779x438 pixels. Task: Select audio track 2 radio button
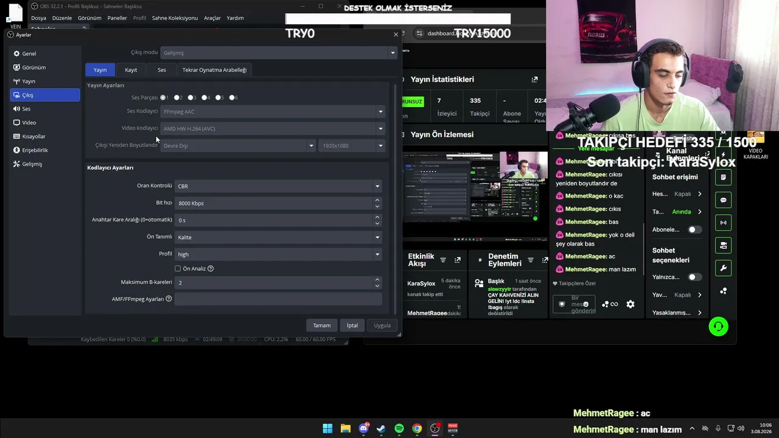coord(176,97)
